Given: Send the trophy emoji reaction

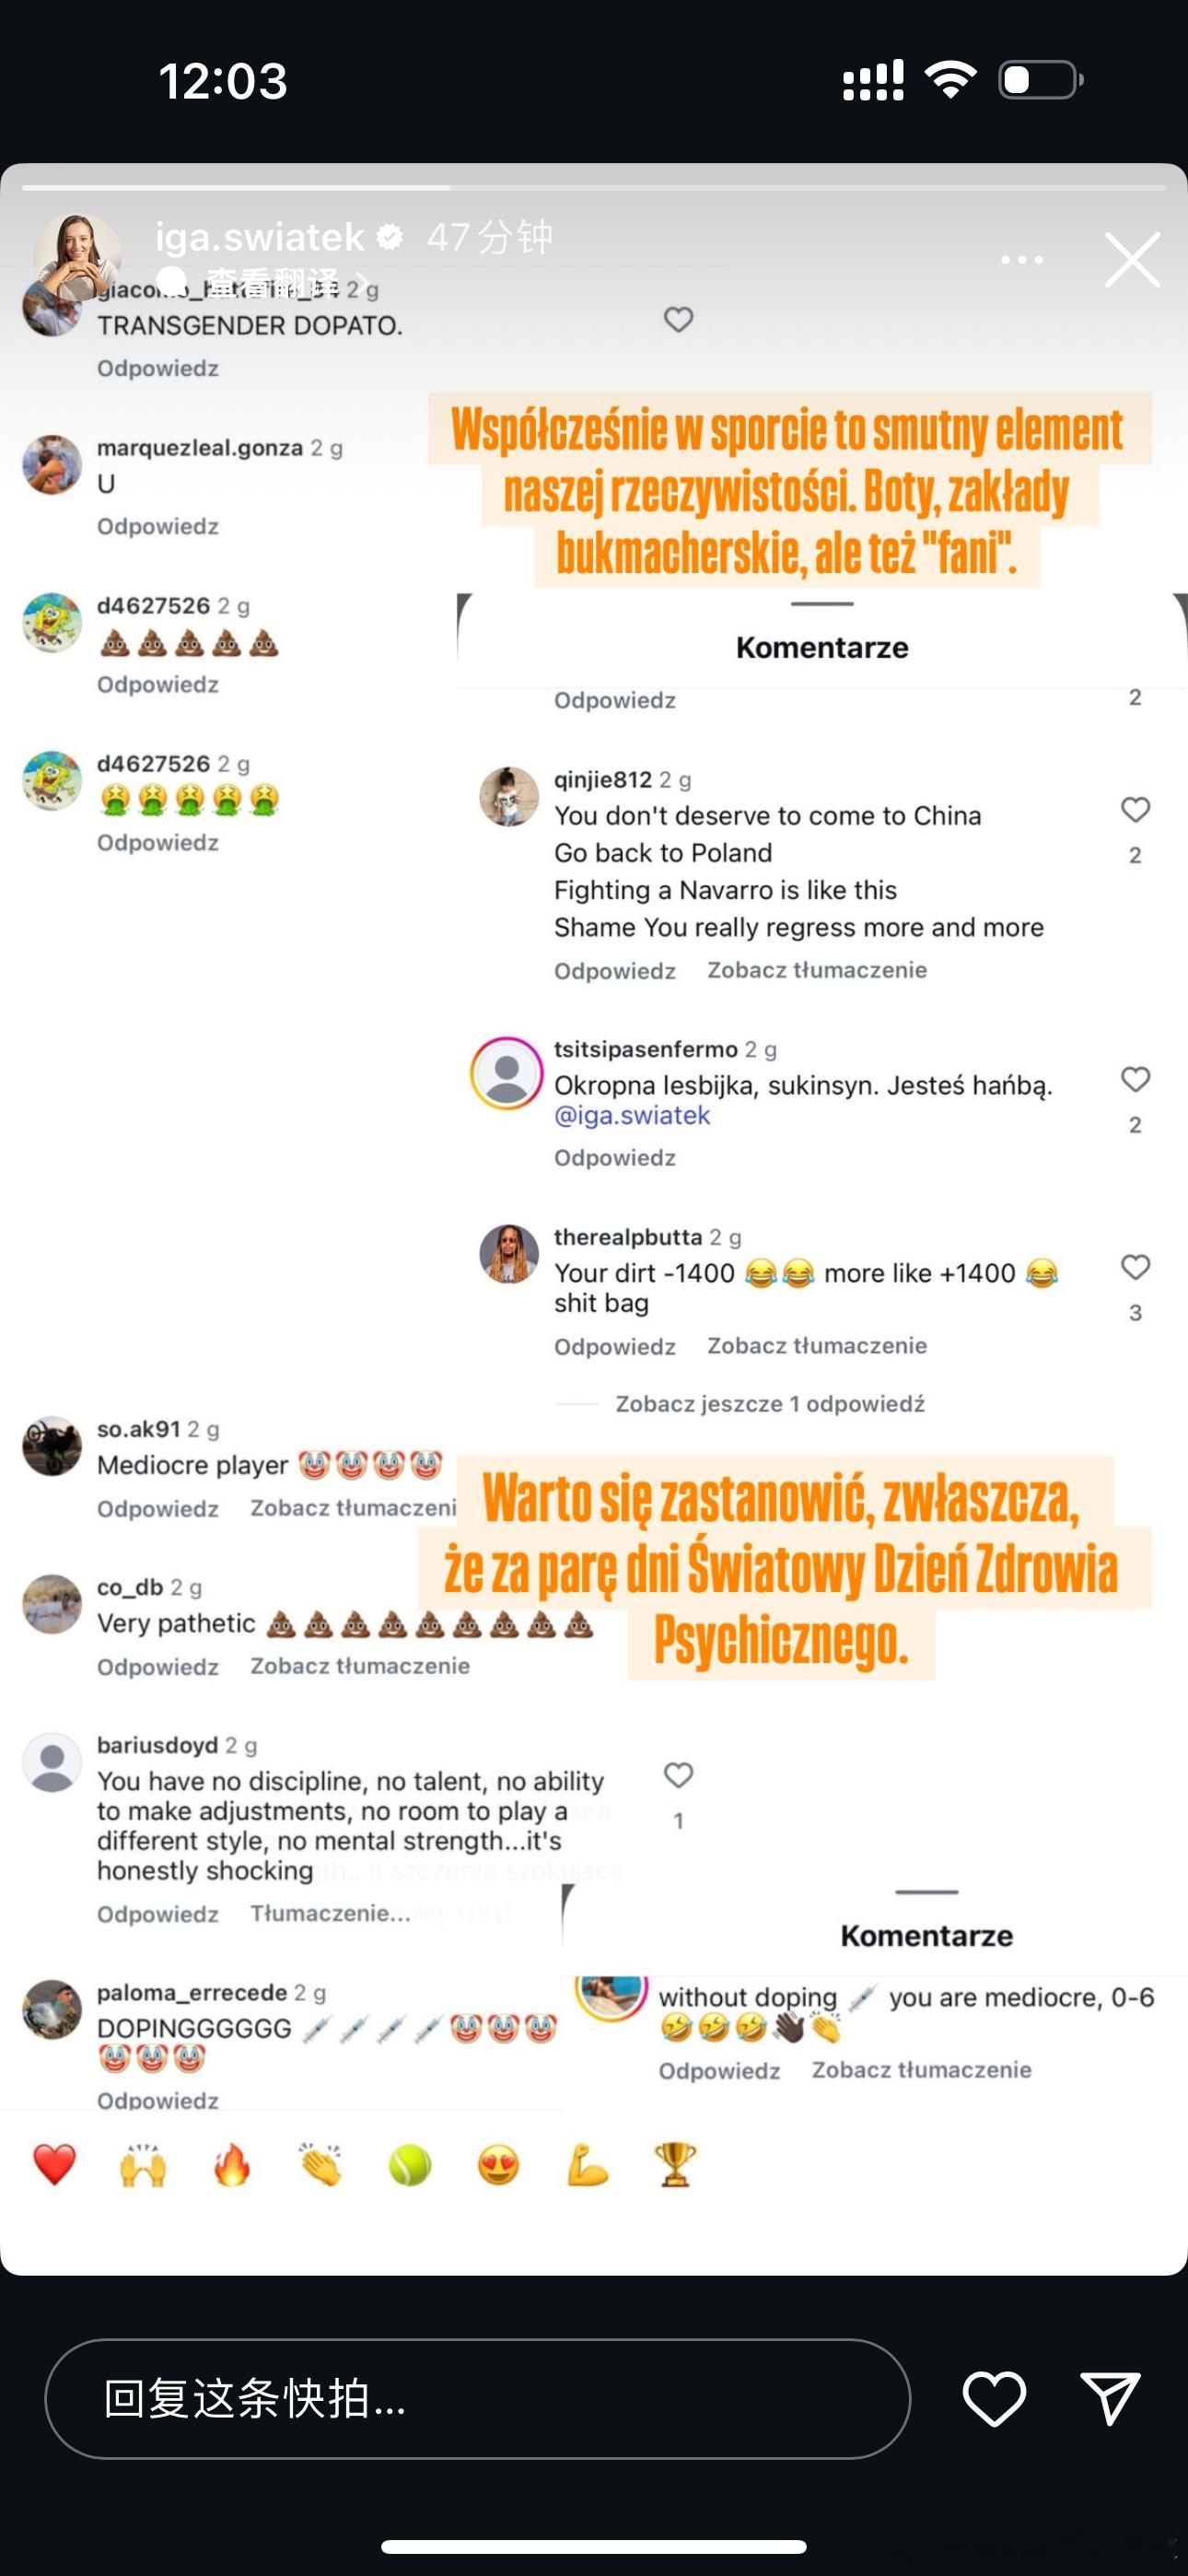Looking at the screenshot, I should click(x=676, y=2165).
